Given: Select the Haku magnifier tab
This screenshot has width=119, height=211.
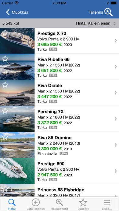Looking at the screenshot, I should click(12, 203).
